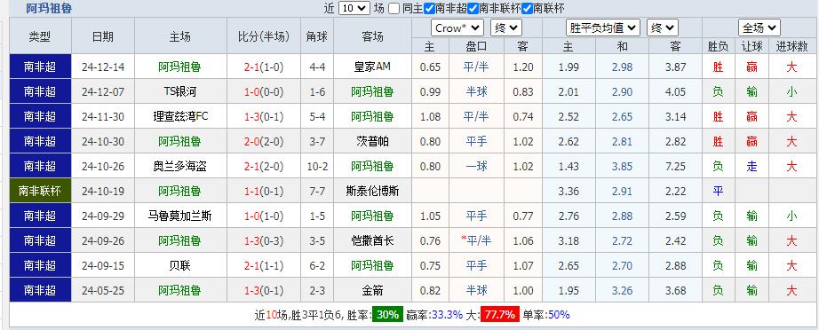The image size is (819, 330).
Task: Open the 终 dropdown beside 胜平负均值
Action: [663, 28]
